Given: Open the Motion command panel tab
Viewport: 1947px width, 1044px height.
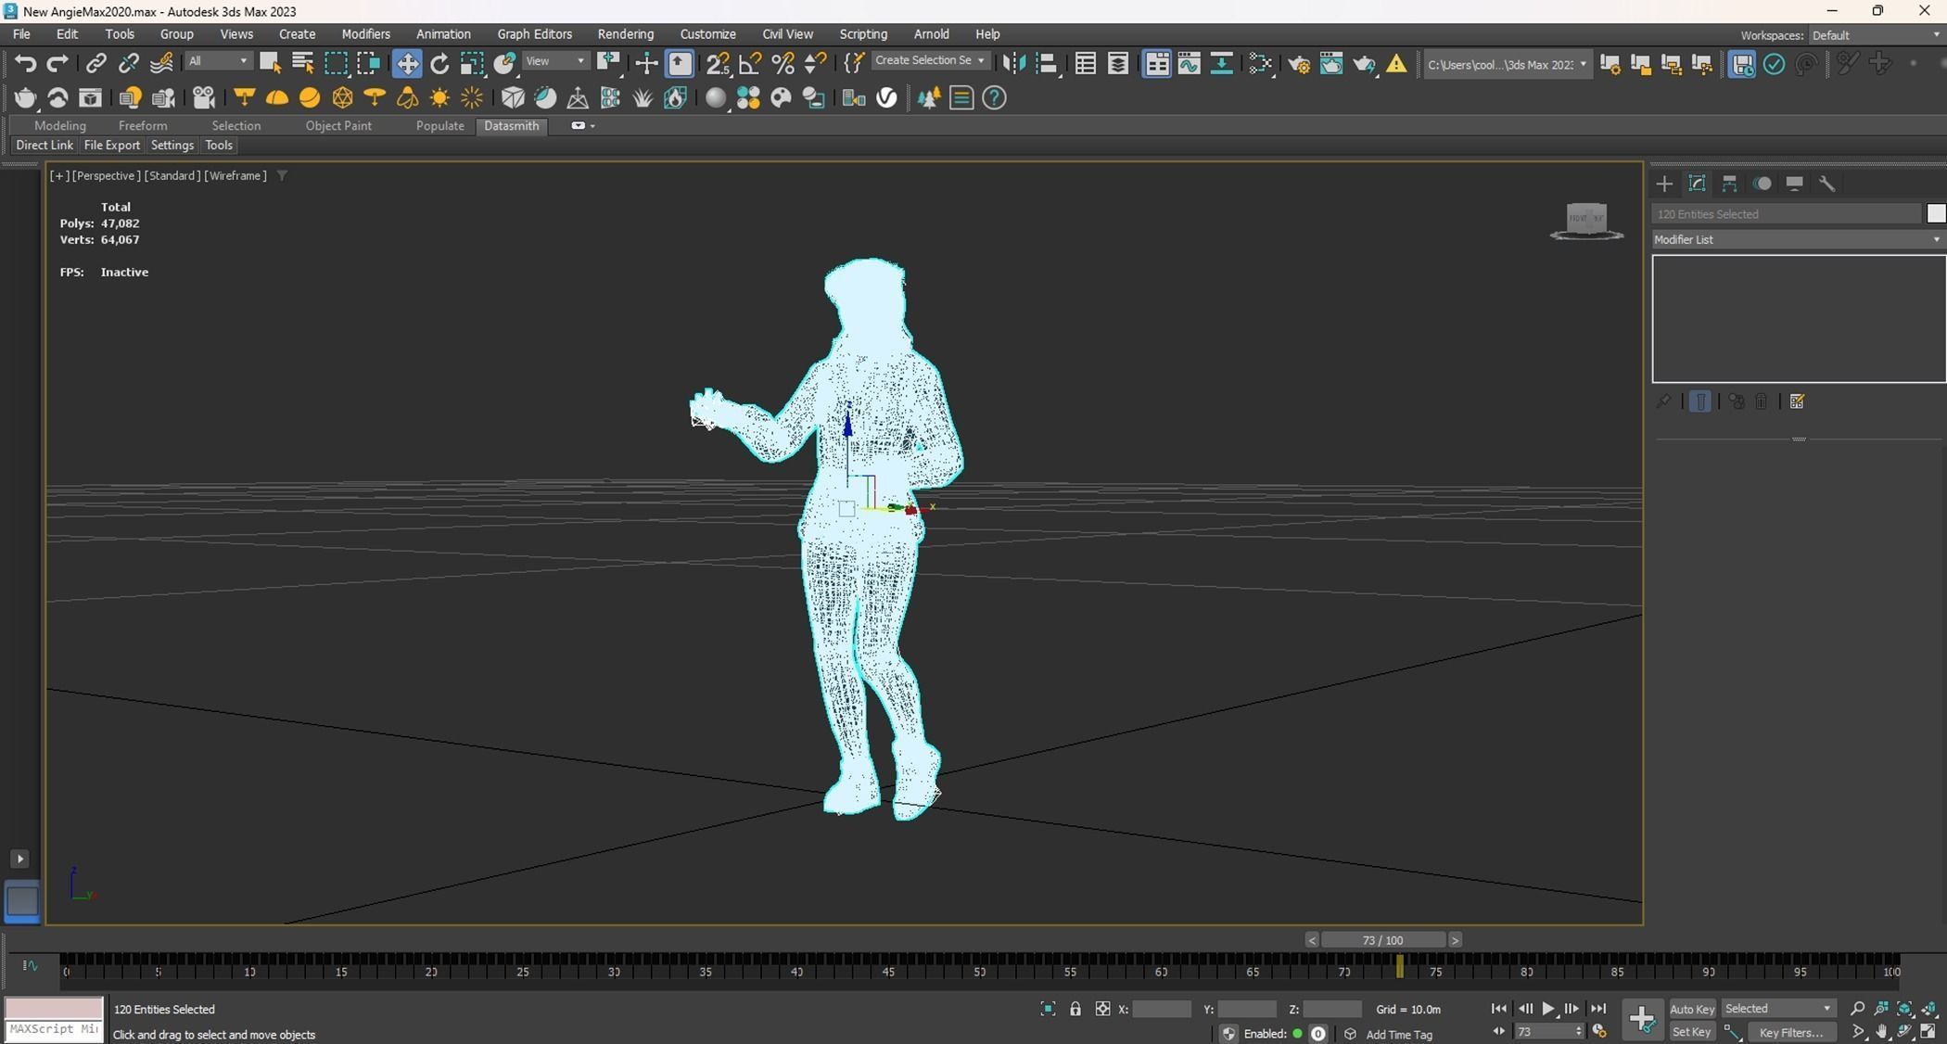Looking at the screenshot, I should [1762, 184].
